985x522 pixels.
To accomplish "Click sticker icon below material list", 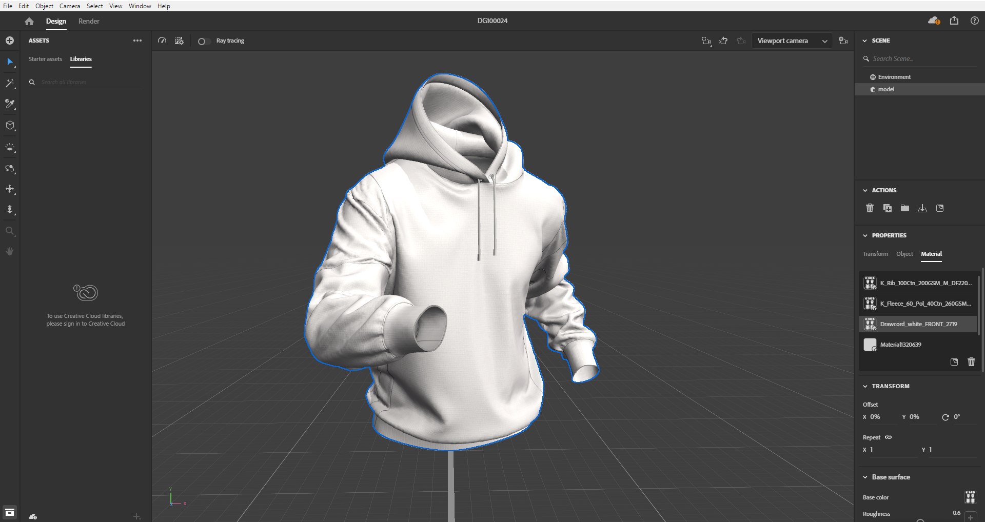I will coord(954,362).
